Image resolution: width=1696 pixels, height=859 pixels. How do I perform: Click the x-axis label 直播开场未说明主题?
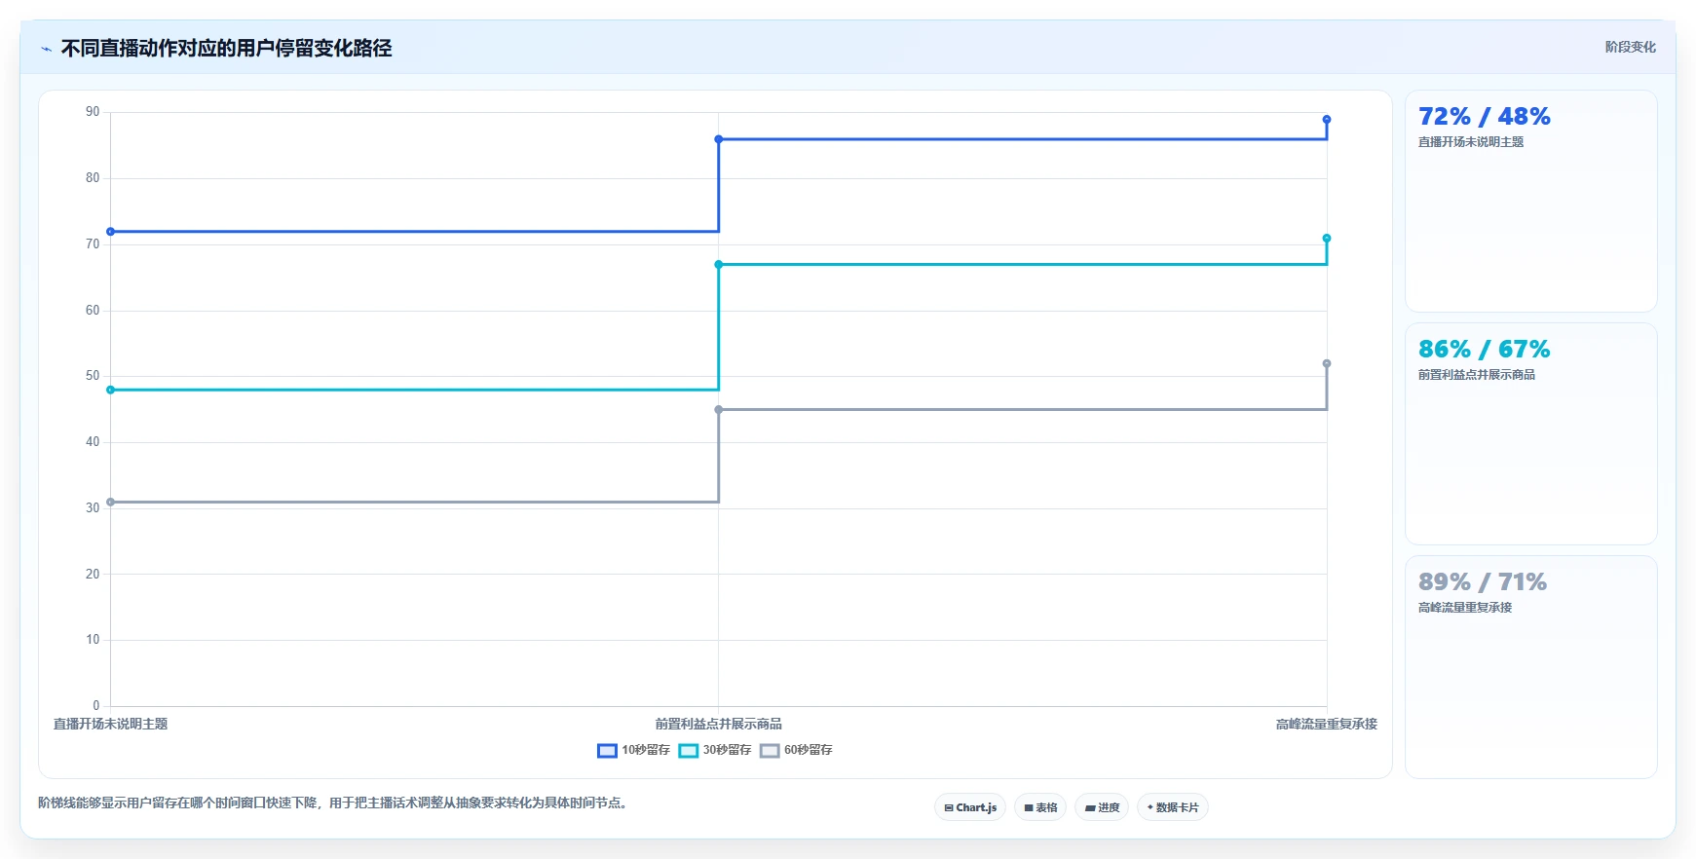(111, 724)
